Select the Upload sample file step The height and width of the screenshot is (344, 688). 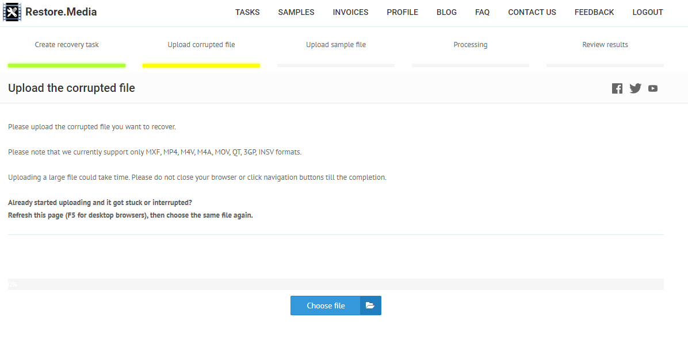point(336,45)
